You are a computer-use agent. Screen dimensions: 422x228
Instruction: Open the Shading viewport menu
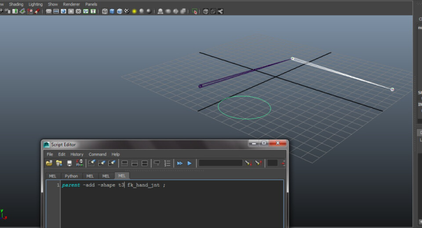point(16,4)
